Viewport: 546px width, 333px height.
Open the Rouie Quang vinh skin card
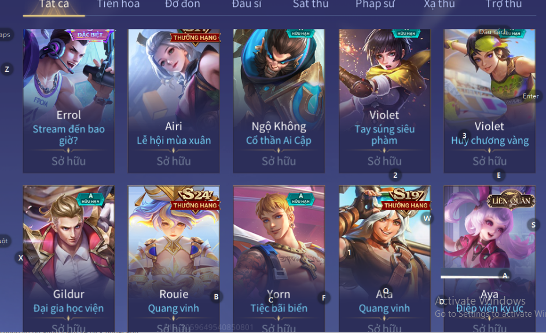click(173, 259)
